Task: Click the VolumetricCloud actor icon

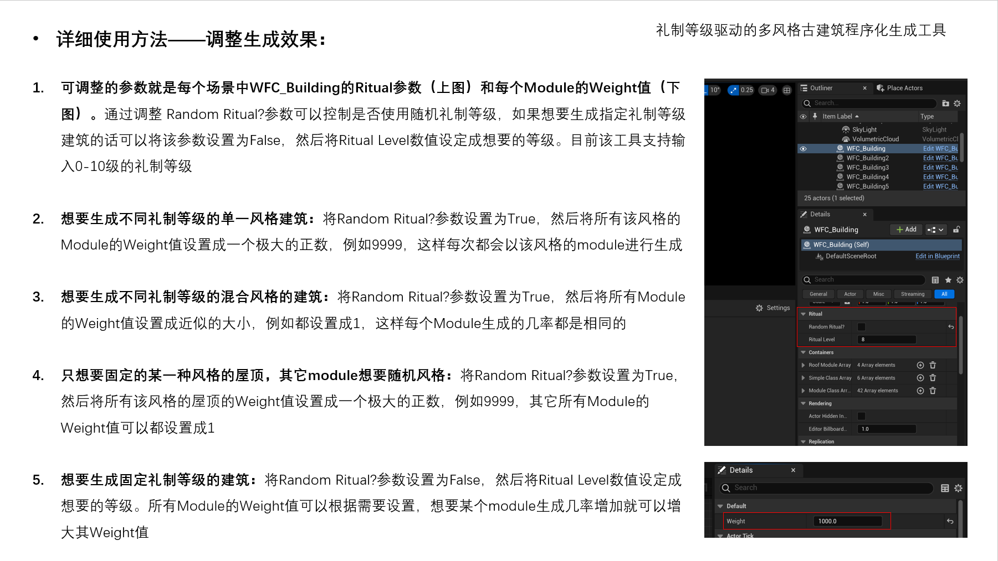Action: (x=846, y=139)
